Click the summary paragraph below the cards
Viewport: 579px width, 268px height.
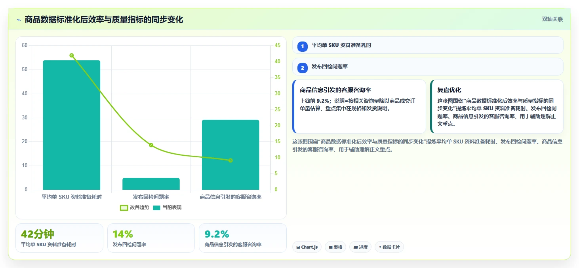point(427,145)
